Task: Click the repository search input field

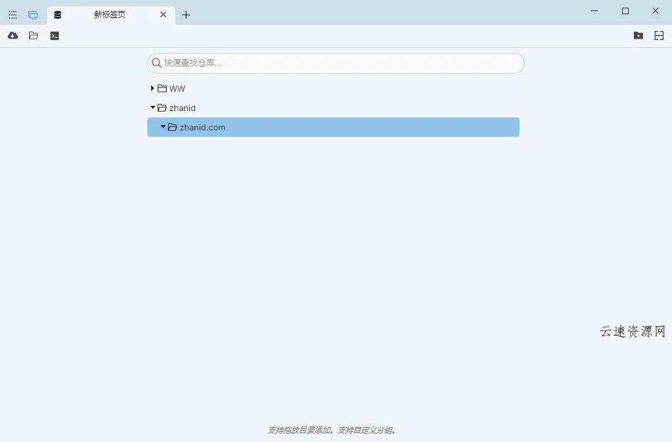Action: [336, 63]
